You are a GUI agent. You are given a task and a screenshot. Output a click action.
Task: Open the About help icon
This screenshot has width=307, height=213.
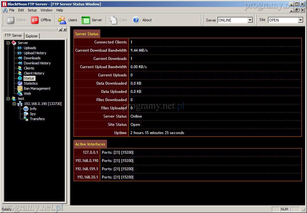136,20
